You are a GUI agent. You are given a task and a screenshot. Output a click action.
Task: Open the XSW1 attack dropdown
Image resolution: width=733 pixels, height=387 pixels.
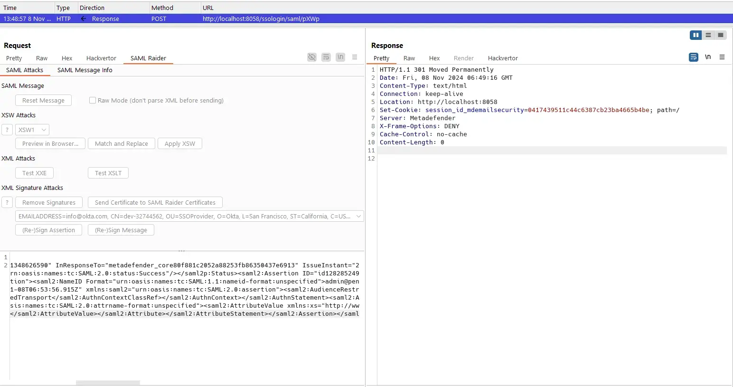(x=32, y=130)
